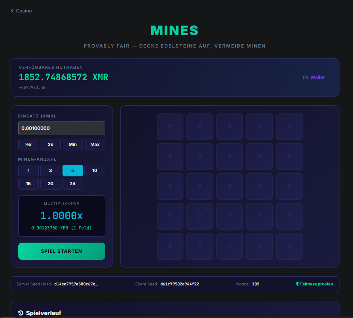The image size is (353, 318).
Task: Double the bet with the 2x button
Action: [50, 145]
